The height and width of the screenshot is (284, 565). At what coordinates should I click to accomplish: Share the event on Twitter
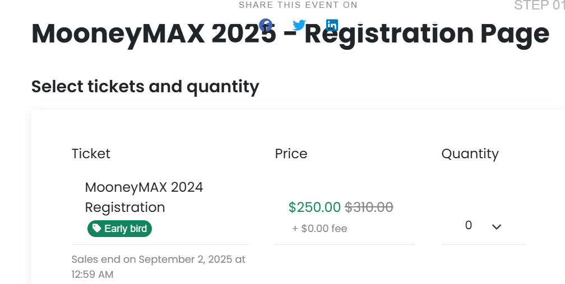(299, 25)
